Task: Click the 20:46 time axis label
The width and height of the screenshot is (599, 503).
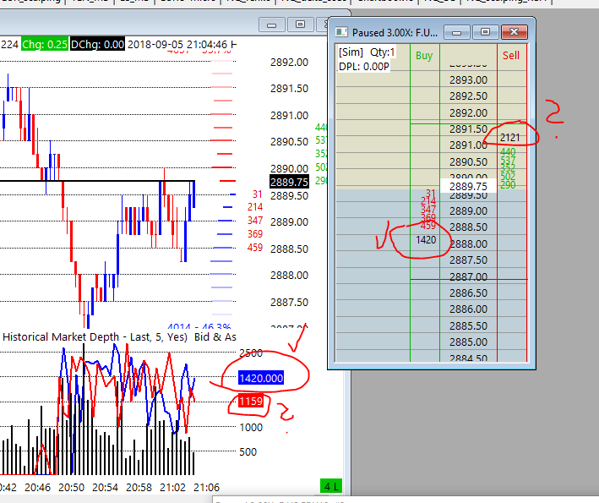Action: 37,488
